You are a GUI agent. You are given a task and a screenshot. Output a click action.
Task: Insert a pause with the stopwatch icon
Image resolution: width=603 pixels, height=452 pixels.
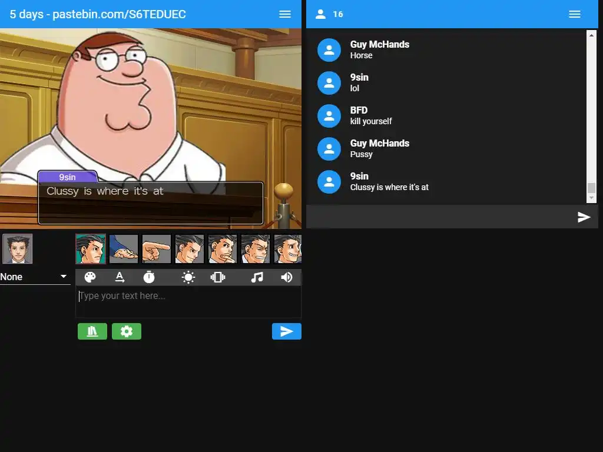coord(149,277)
